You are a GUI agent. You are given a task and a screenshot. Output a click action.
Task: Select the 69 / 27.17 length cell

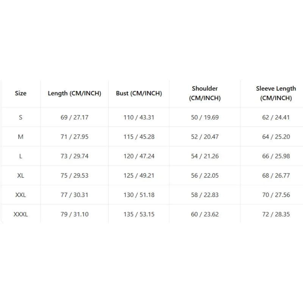click(74, 117)
